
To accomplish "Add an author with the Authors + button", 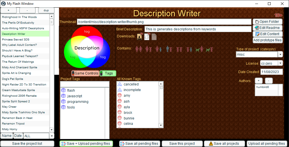I will click(x=259, y=81).
